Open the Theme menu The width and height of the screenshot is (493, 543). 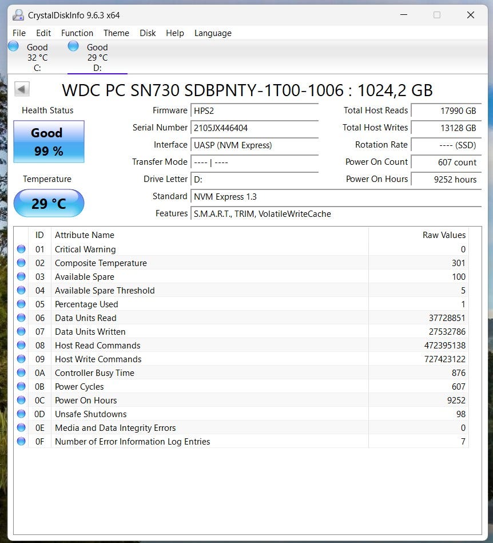click(116, 33)
